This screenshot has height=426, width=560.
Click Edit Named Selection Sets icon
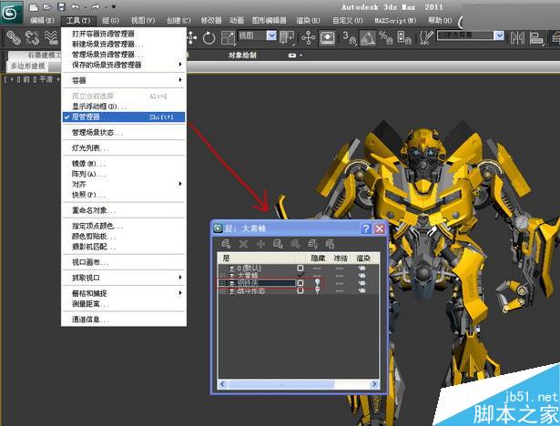pos(426,37)
